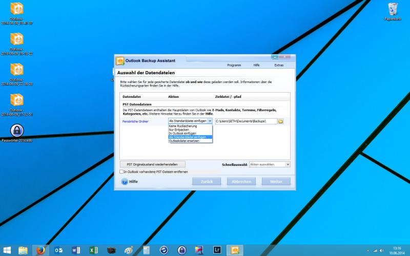410x256 pixels.
Task: Click the 'Datendatei' column header
Action: point(132,97)
